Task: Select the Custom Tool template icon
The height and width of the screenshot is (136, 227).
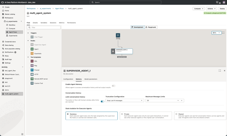Action: point(32,83)
